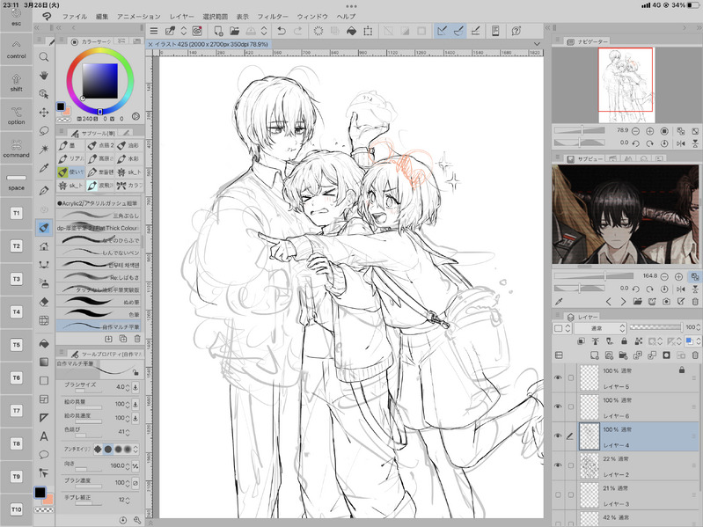Screen dimensions: 703x527
Task: Switch to the サブビュー tab
Action: (582, 158)
